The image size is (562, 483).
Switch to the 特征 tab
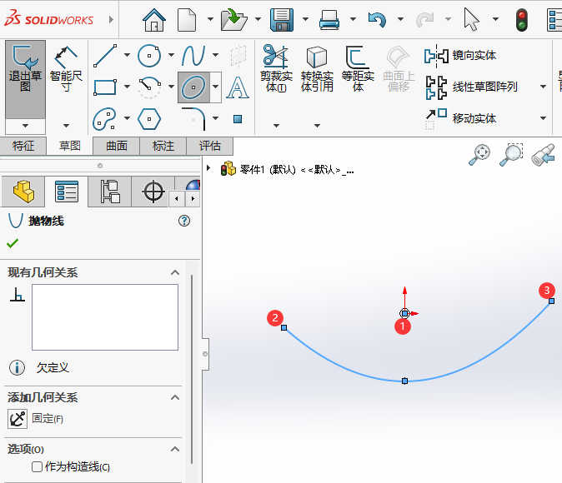[x=23, y=146]
